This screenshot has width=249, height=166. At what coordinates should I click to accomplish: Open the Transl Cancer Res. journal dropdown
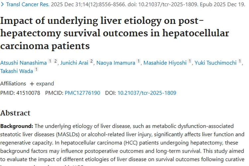pyautogui.click(x=26, y=5)
